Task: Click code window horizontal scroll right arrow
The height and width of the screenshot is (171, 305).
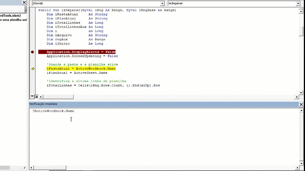Action: [x=297, y=97]
